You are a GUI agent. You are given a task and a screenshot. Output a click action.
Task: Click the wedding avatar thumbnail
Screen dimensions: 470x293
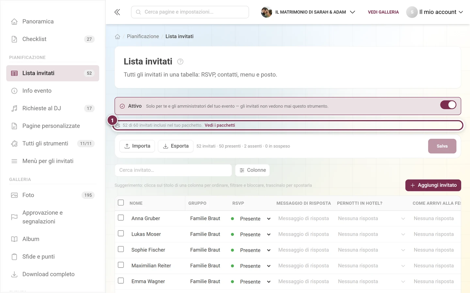click(x=267, y=12)
